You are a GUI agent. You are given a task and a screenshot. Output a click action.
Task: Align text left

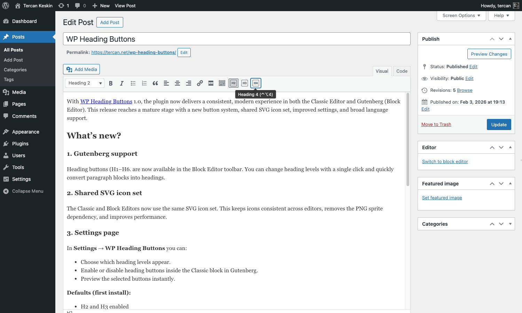(166, 83)
